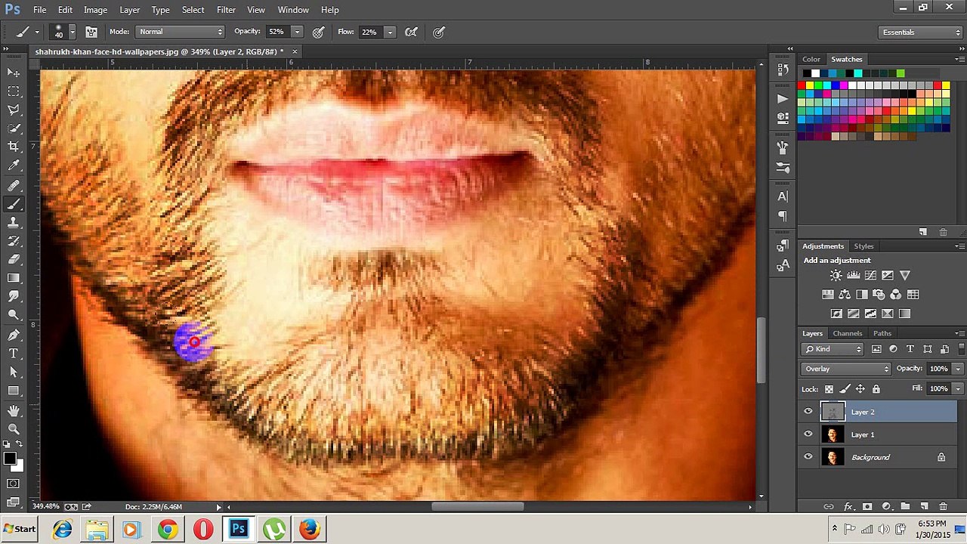Add a Brightness/Contrast adjustment
The image size is (967, 544).
click(836, 276)
